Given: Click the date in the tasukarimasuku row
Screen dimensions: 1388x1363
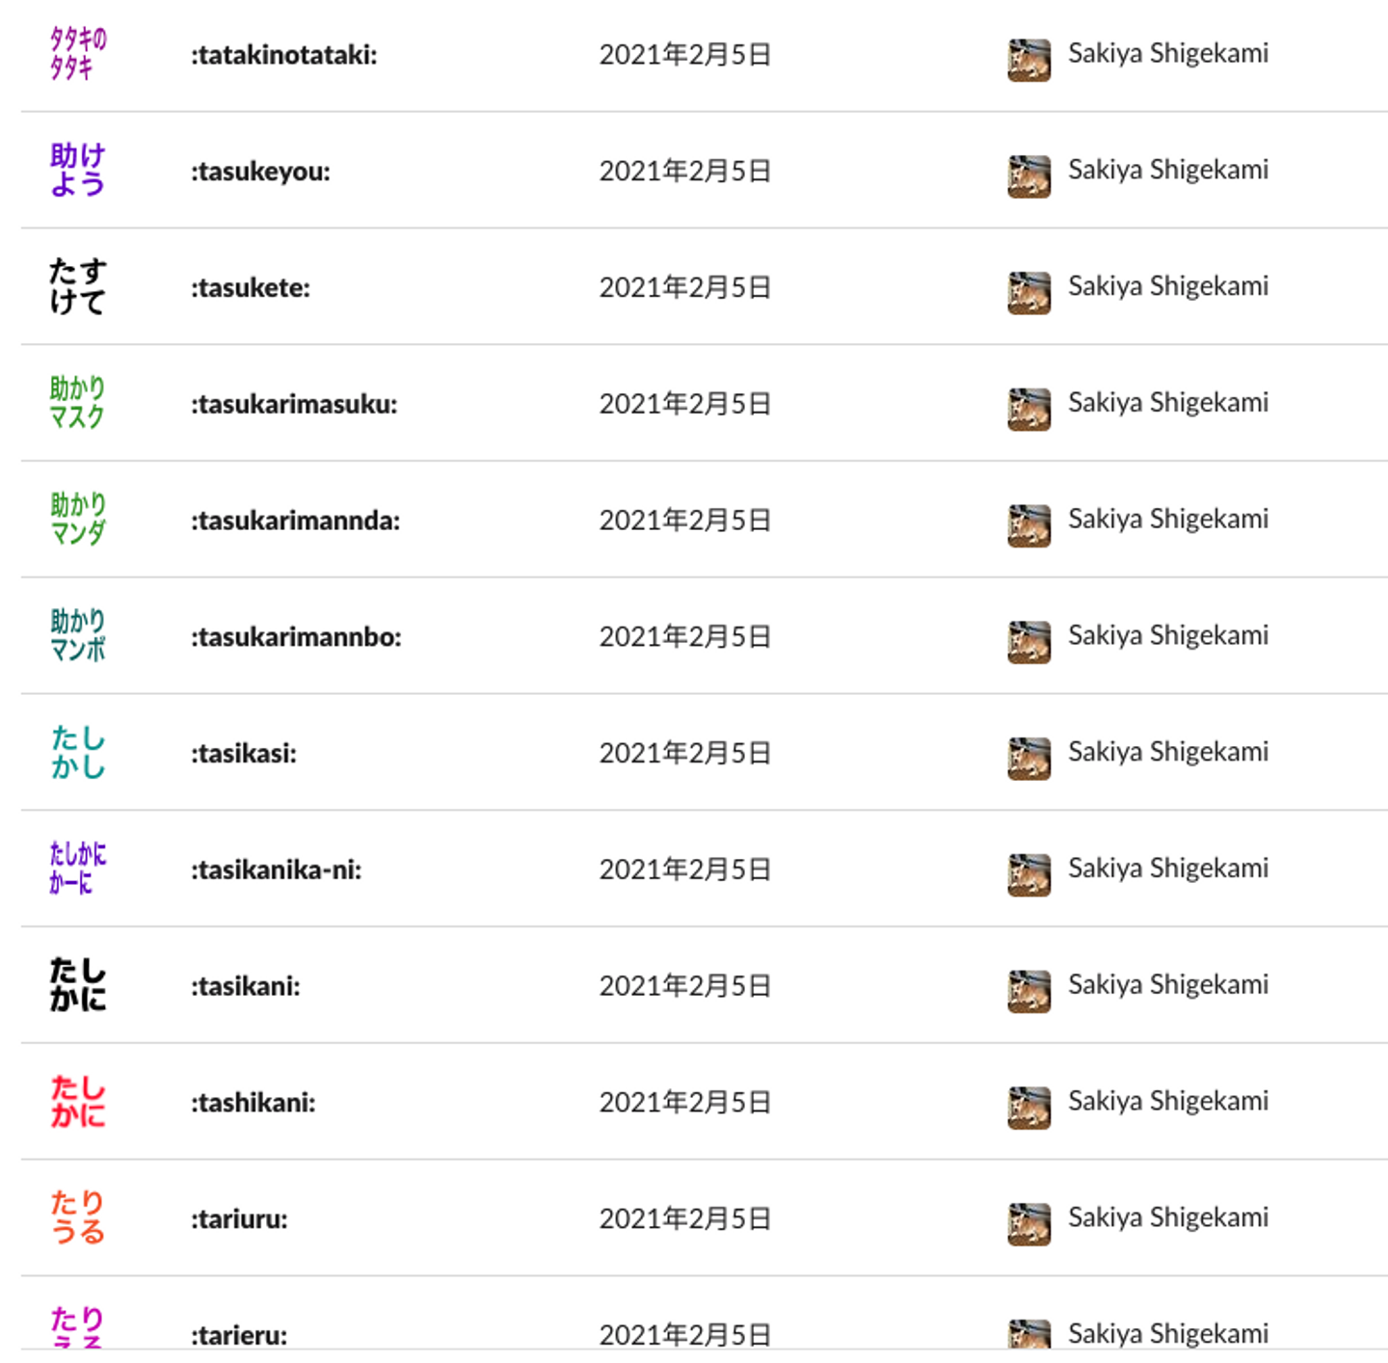Looking at the screenshot, I should pos(684,404).
